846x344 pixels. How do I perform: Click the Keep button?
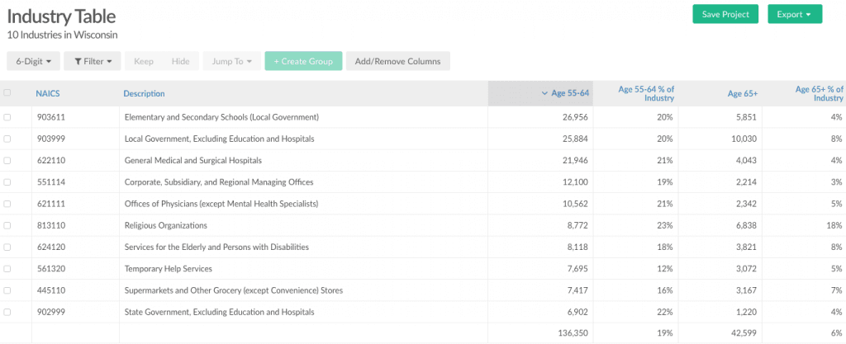tap(144, 61)
